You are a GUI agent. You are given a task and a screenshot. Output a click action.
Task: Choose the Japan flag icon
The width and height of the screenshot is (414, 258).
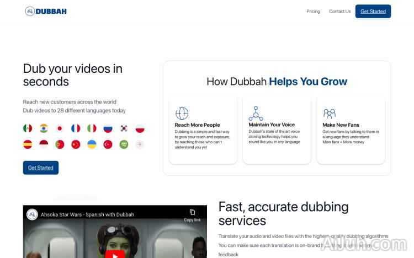[60, 128]
